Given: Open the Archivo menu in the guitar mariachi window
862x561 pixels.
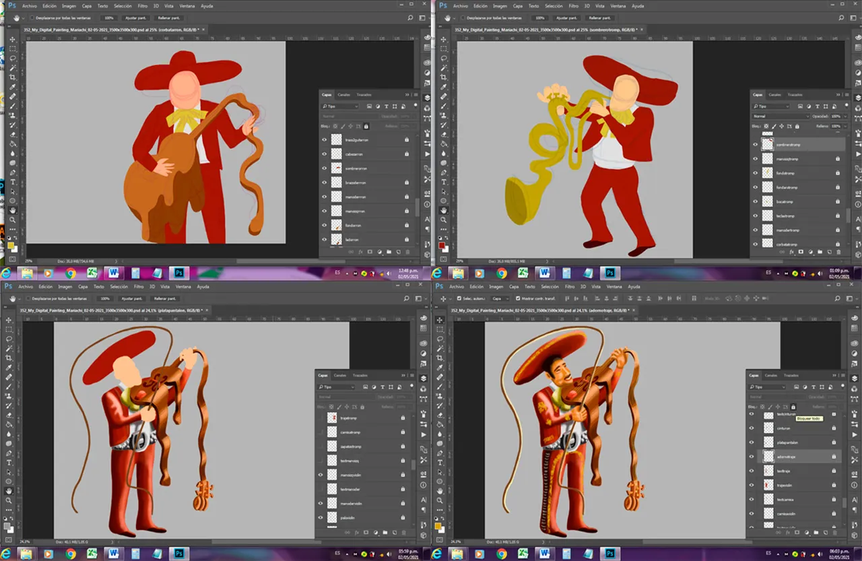Looking at the screenshot, I should [x=29, y=6].
